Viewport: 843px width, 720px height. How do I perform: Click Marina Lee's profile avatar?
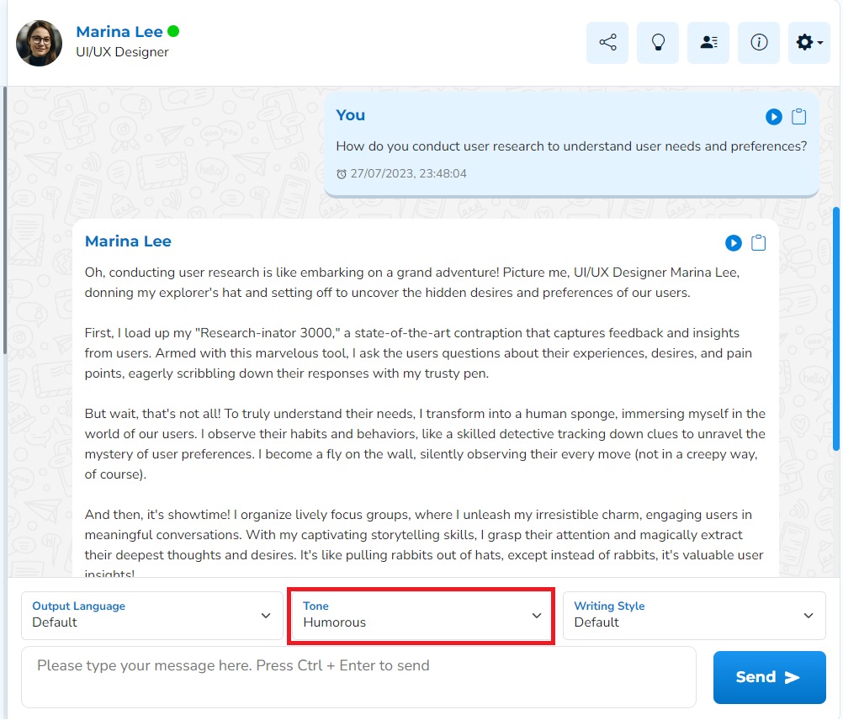pos(40,44)
